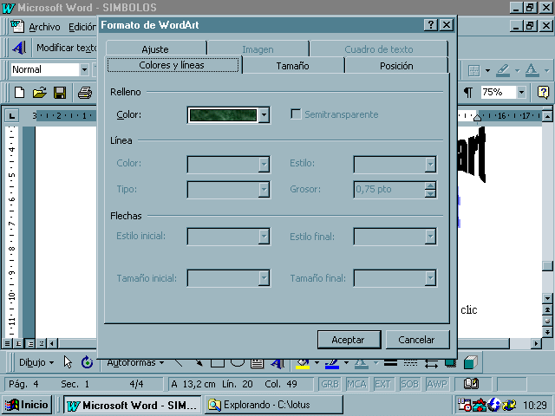
Task: Increase Grosor with the up spinner arrow
Action: pyautogui.click(x=430, y=185)
